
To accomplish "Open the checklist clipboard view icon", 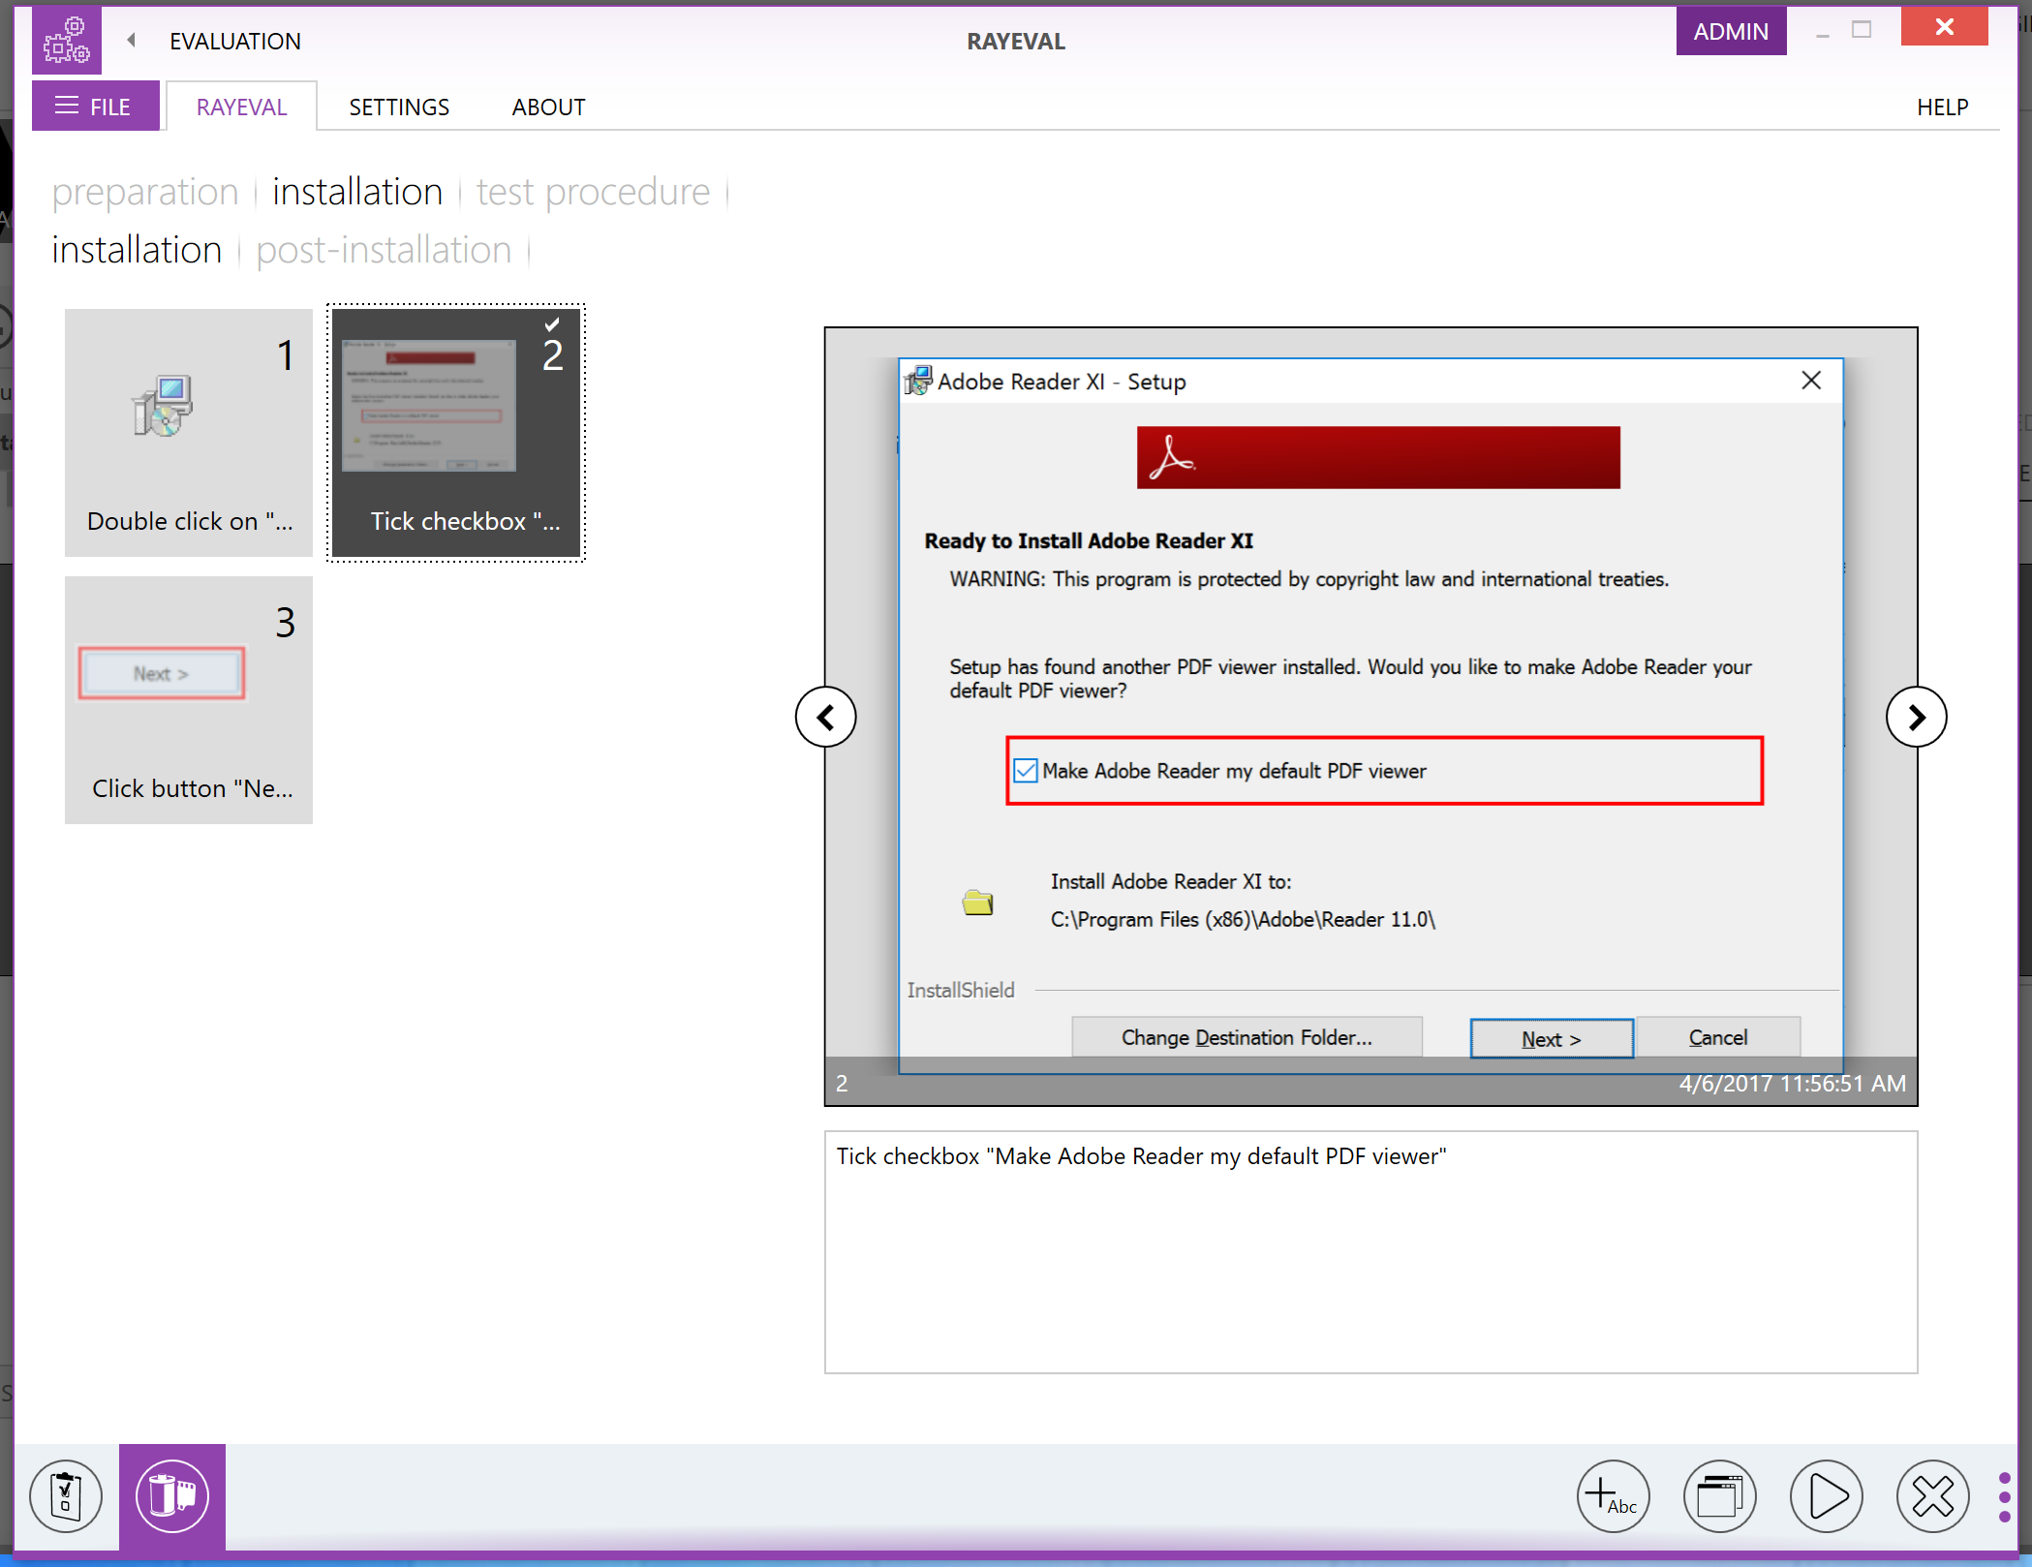I will click(x=65, y=1496).
